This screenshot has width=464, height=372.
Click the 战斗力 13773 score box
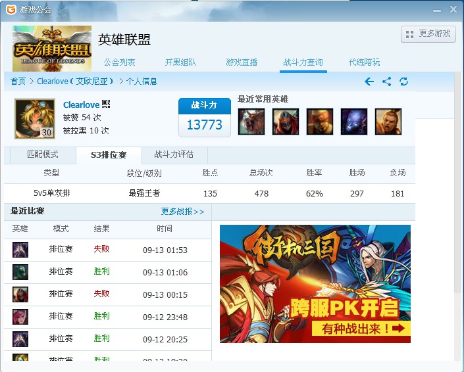coord(205,117)
